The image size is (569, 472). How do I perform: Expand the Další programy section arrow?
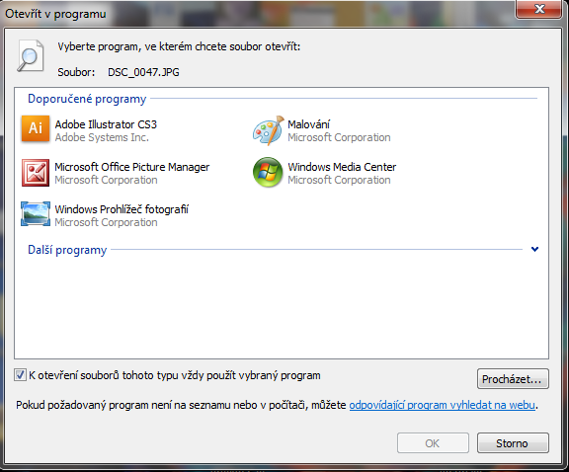point(534,249)
